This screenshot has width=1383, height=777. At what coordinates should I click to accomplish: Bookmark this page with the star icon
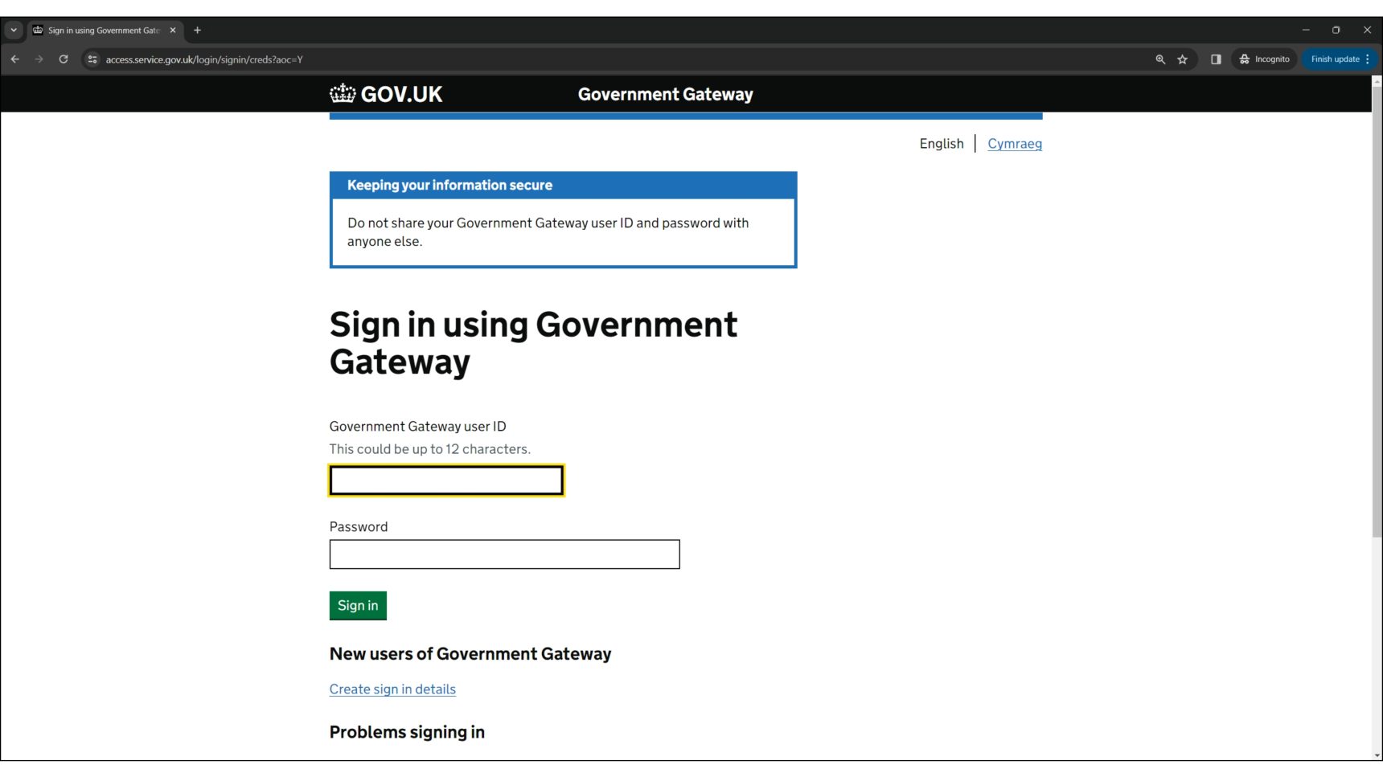1183,59
